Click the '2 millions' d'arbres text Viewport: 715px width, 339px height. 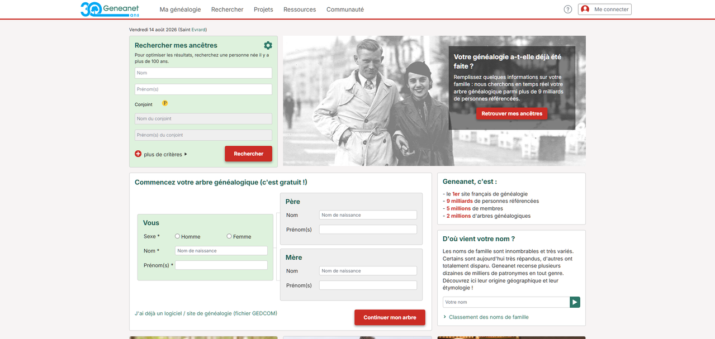click(458, 216)
